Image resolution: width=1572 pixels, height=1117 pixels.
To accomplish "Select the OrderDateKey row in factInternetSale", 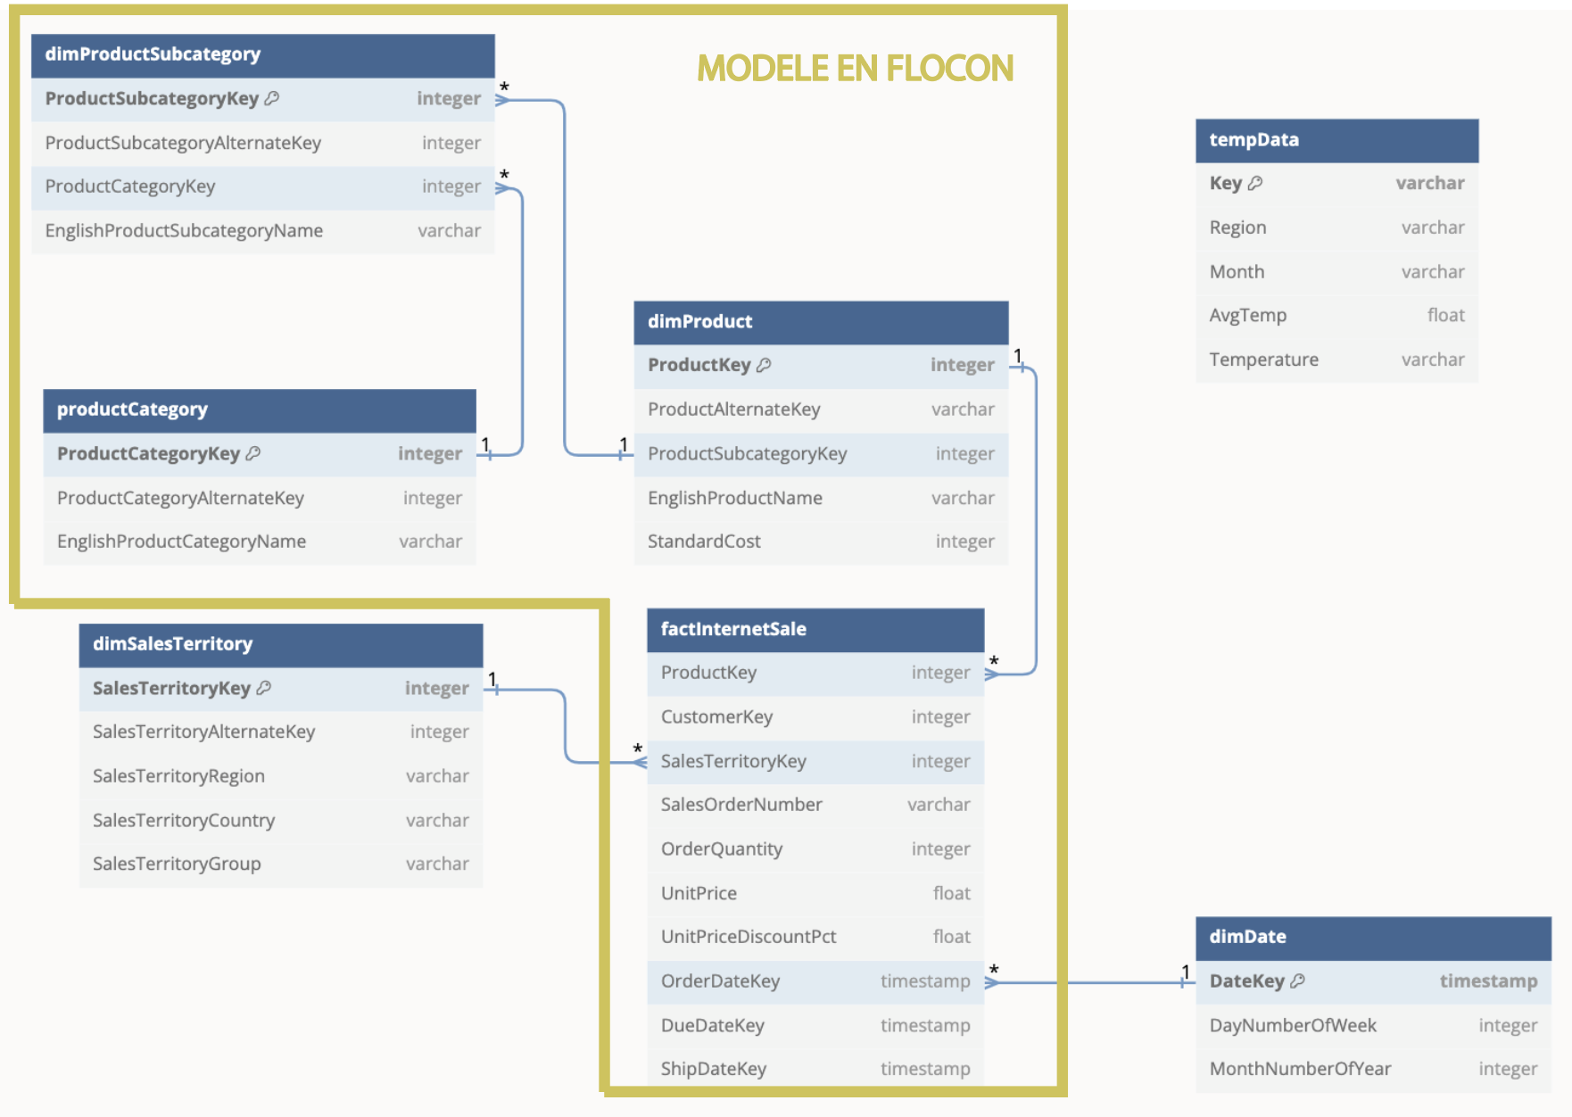I will point(815,981).
